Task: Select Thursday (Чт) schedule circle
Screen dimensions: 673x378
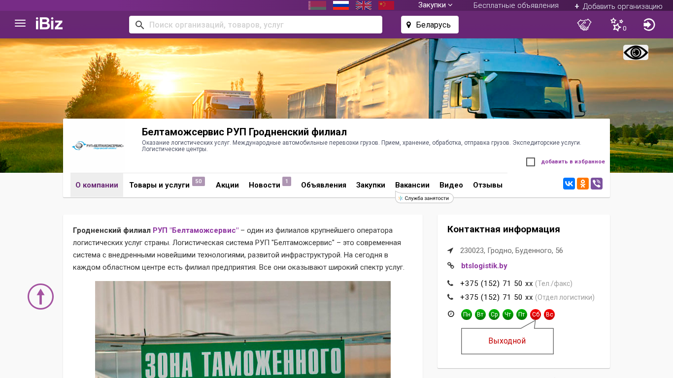Action: (x=508, y=315)
